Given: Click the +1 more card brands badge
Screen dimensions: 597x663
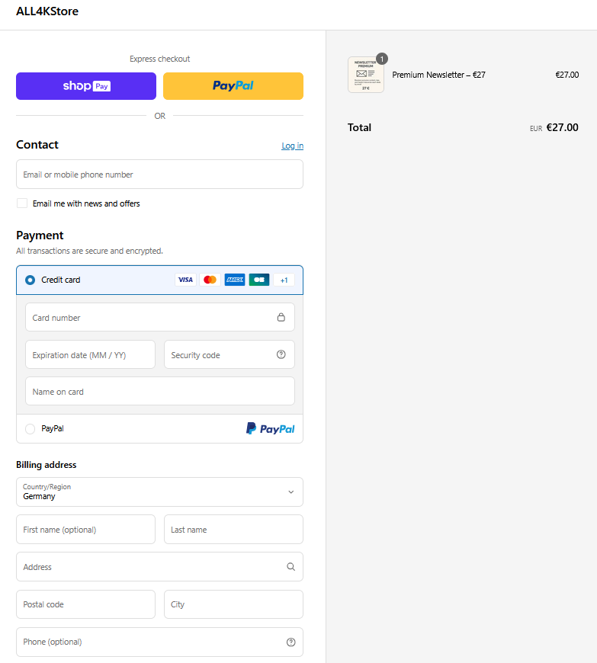Looking at the screenshot, I should (x=284, y=280).
